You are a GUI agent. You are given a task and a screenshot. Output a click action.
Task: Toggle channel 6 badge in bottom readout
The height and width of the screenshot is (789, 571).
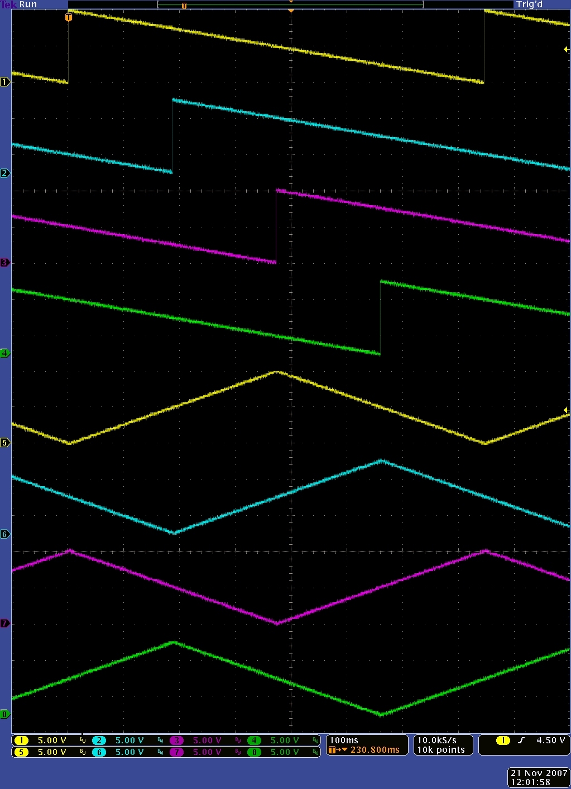99,752
